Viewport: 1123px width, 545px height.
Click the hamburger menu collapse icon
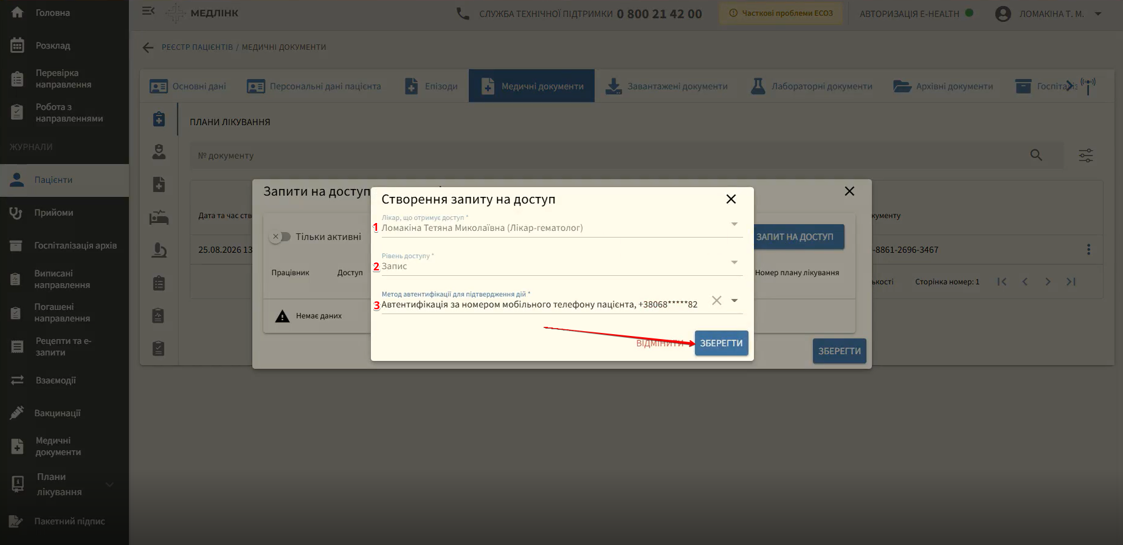148,11
